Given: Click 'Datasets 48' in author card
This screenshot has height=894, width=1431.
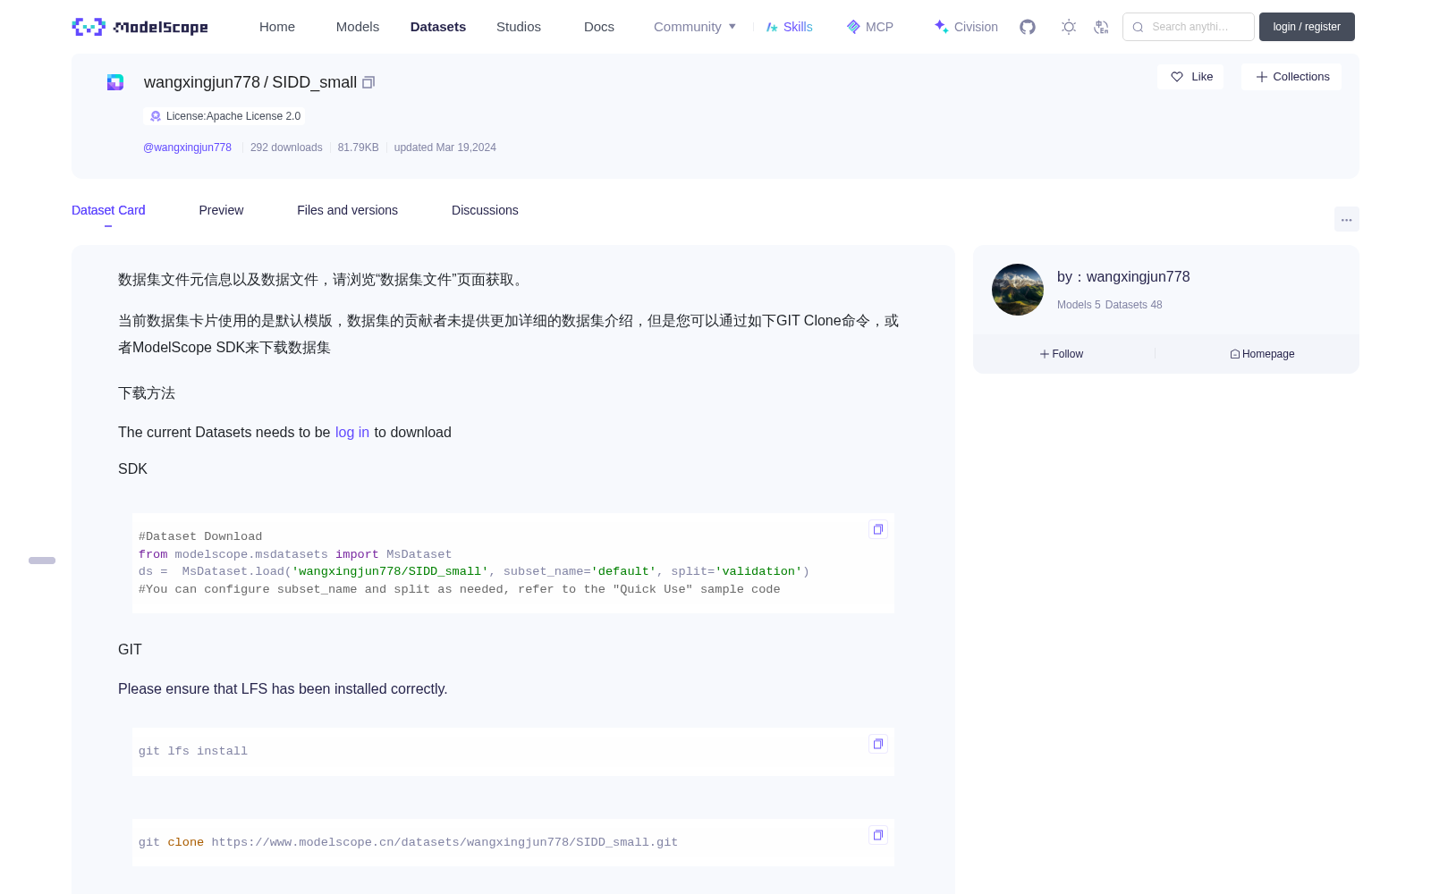Looking at the screenshot, I should pyautogui.click(x=1134, y=305).
